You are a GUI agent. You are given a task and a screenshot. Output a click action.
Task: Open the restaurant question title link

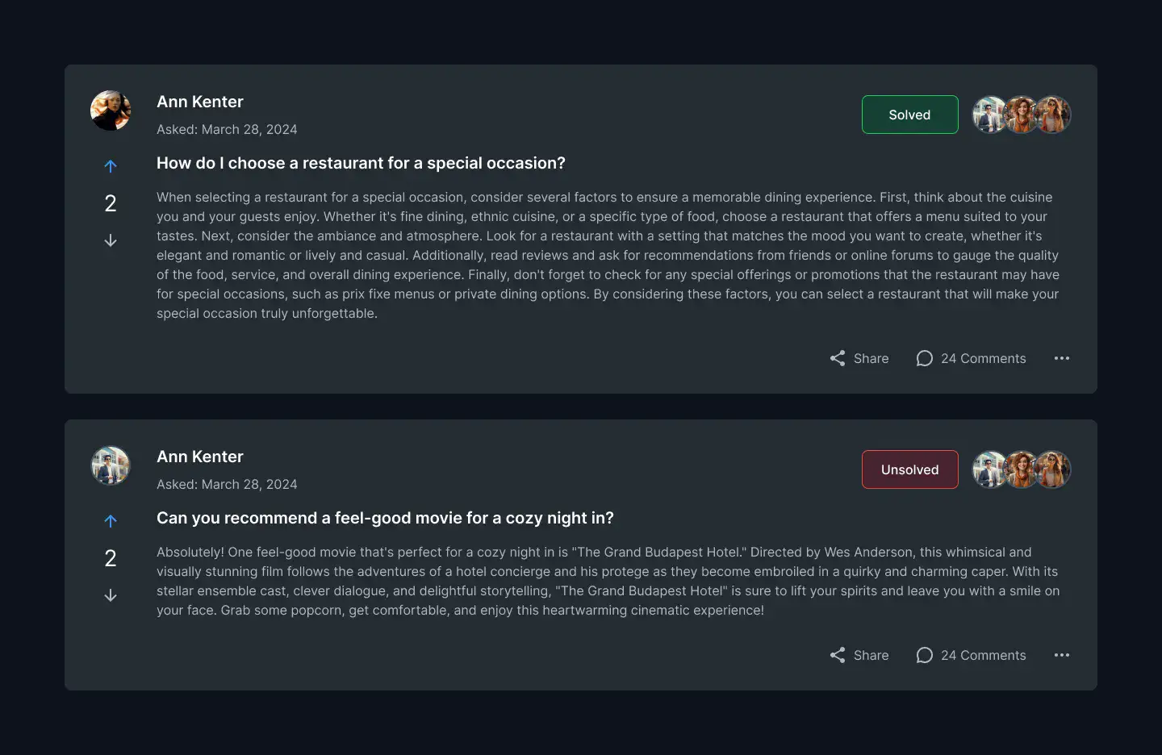click(x=361, y=163)
